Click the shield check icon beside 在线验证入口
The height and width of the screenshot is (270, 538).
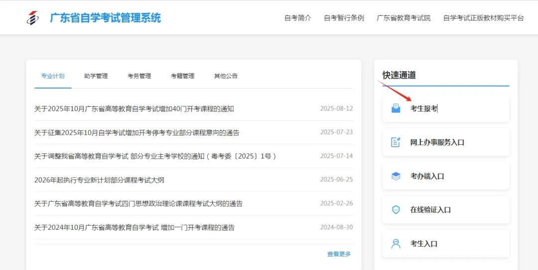(396, 210)
